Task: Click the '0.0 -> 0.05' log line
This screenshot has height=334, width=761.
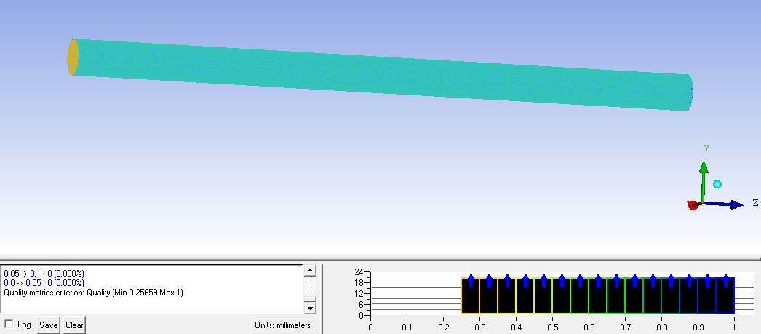Action: pos(44,282)
